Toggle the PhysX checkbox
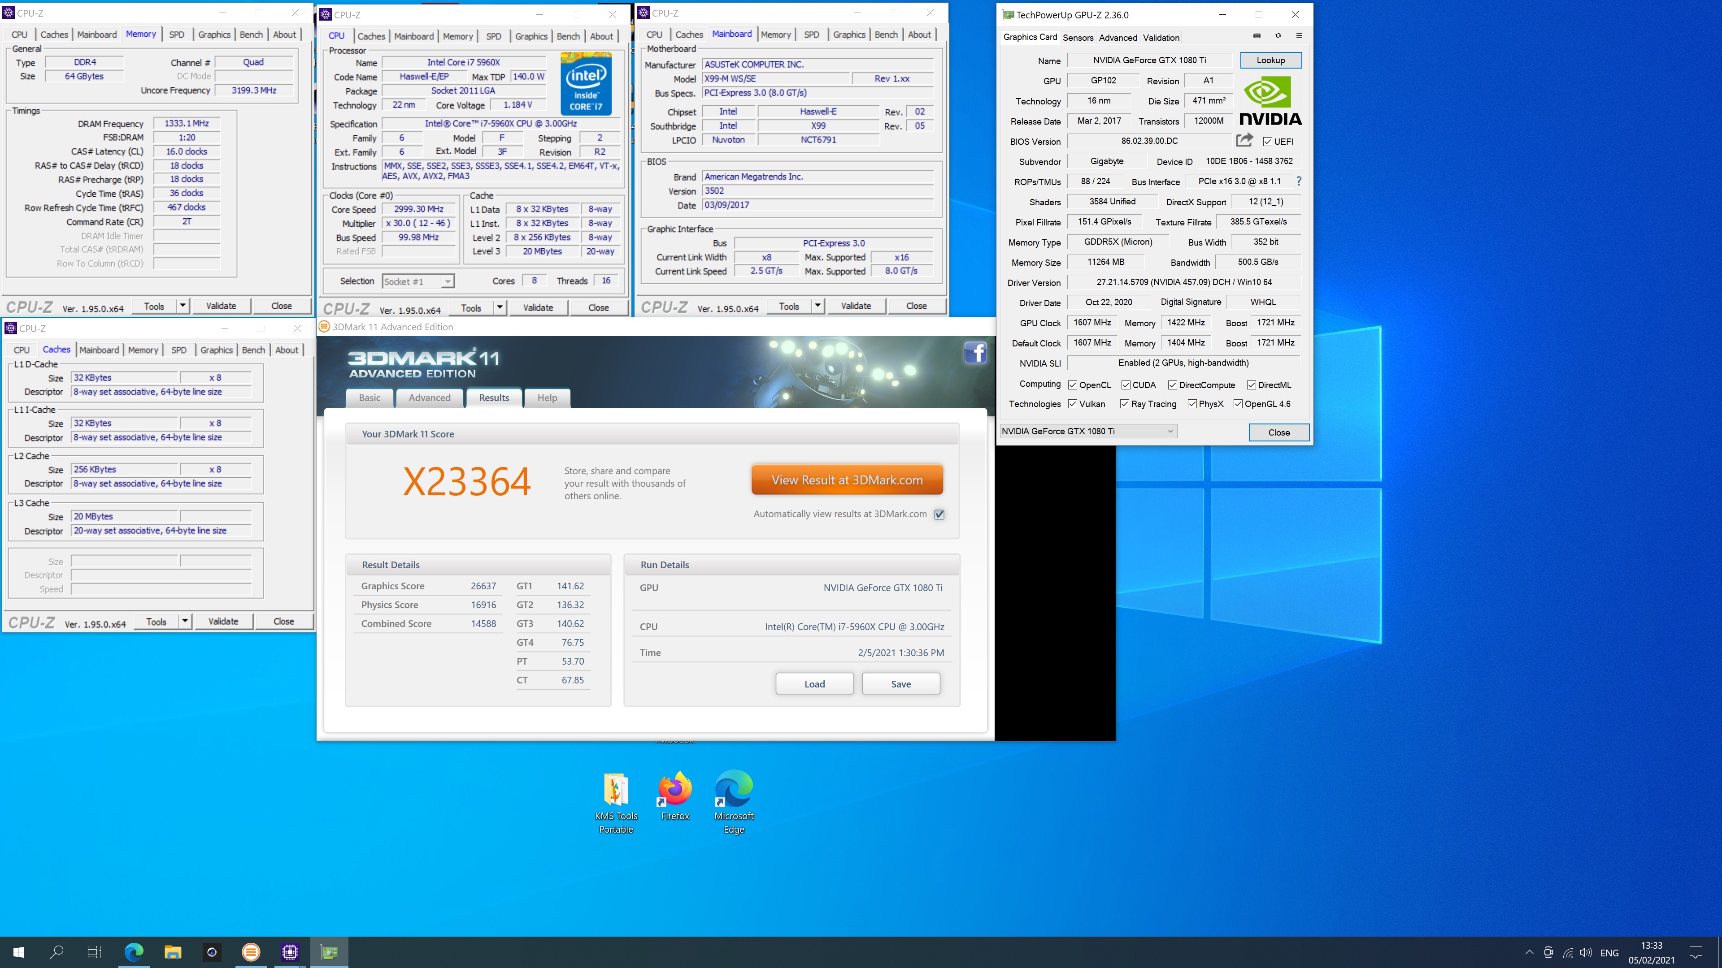This screenshot has height=968, width=1722. click(1192, 403)
